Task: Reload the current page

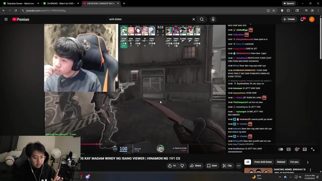Action: tap(16, 11)
